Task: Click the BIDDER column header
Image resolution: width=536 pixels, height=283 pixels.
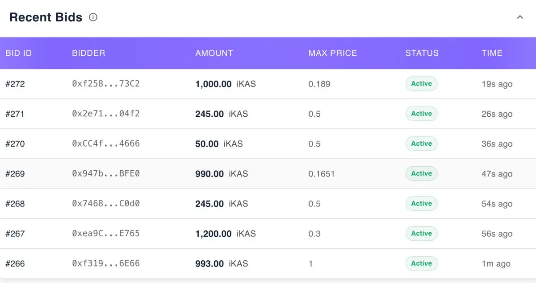Action: (88, 53)
